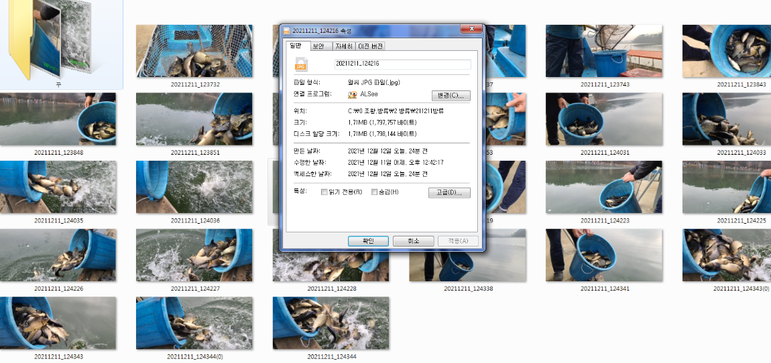Image resolution: width=771 pixels, height=363 pixels.
Task: Open the 이전 버전 tab
Action: (x=370, y=46)
